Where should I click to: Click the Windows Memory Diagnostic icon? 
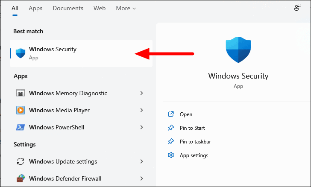click(21, 93)
